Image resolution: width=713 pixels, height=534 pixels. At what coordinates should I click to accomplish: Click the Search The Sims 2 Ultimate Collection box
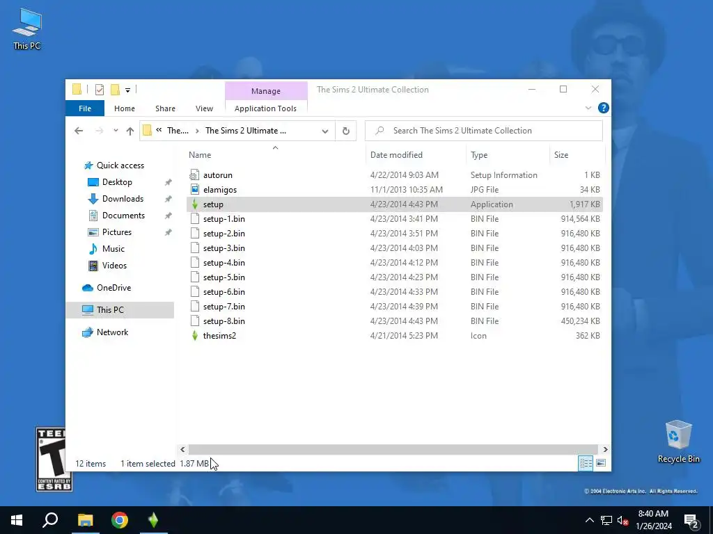(484, 131)
